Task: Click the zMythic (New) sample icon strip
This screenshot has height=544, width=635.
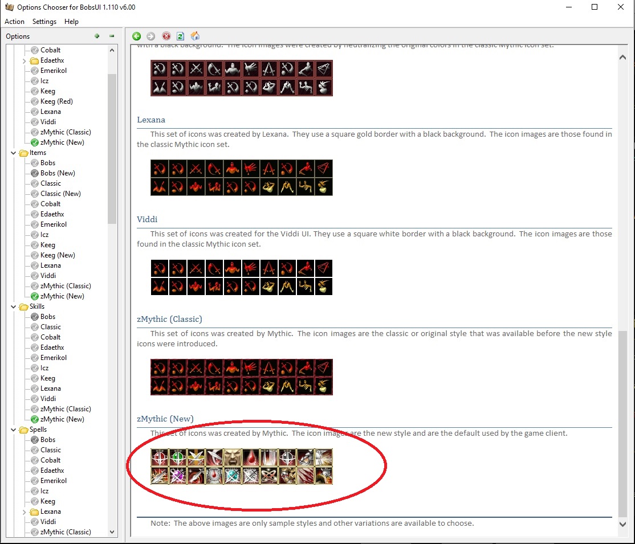Action: pos(241,467)
